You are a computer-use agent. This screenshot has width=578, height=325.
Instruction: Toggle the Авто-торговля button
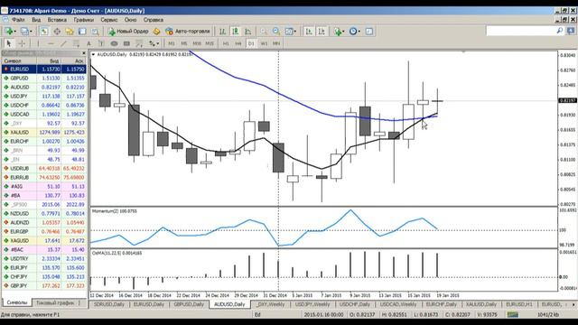point(188,32)
